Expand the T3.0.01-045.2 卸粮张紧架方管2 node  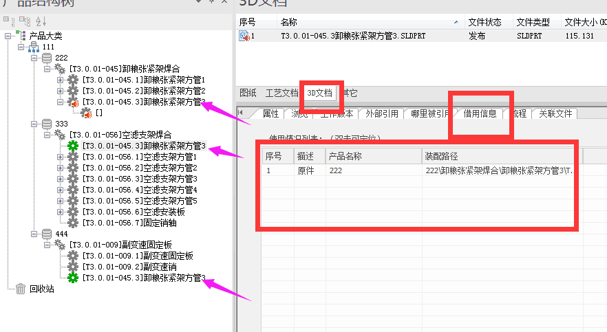coord(60,91)
